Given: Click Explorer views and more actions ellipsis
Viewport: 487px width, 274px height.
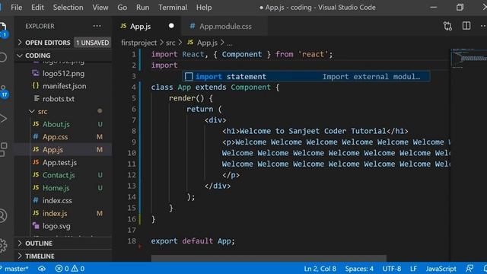Looking at the screenshot, I should 97,26.
